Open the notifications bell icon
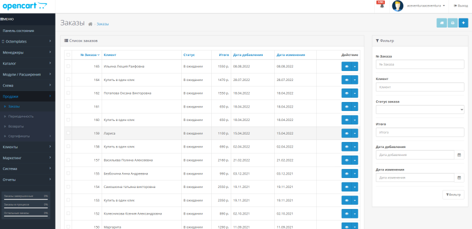Viewport: 472px width, 229px height. (382, 5)
